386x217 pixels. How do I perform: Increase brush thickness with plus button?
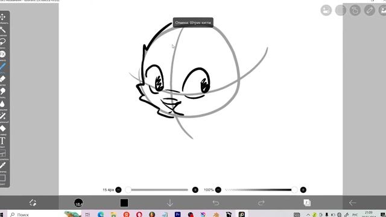(x=195, y=190)
